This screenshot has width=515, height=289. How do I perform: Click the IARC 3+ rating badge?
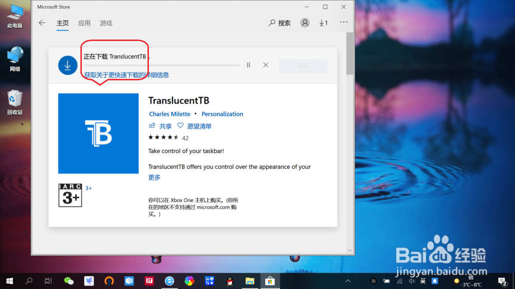[x=70, y=195]
